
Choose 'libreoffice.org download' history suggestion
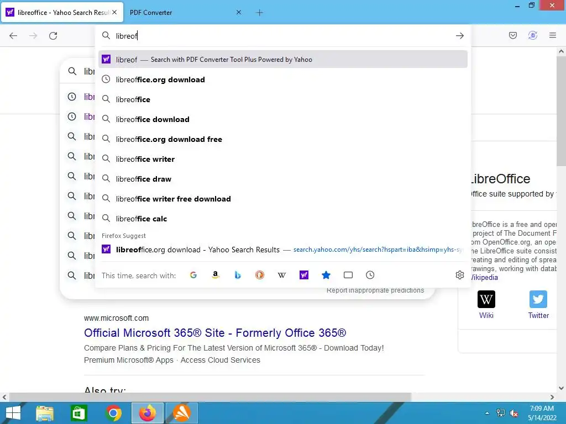pyautogui.click(x=283, y=79)
